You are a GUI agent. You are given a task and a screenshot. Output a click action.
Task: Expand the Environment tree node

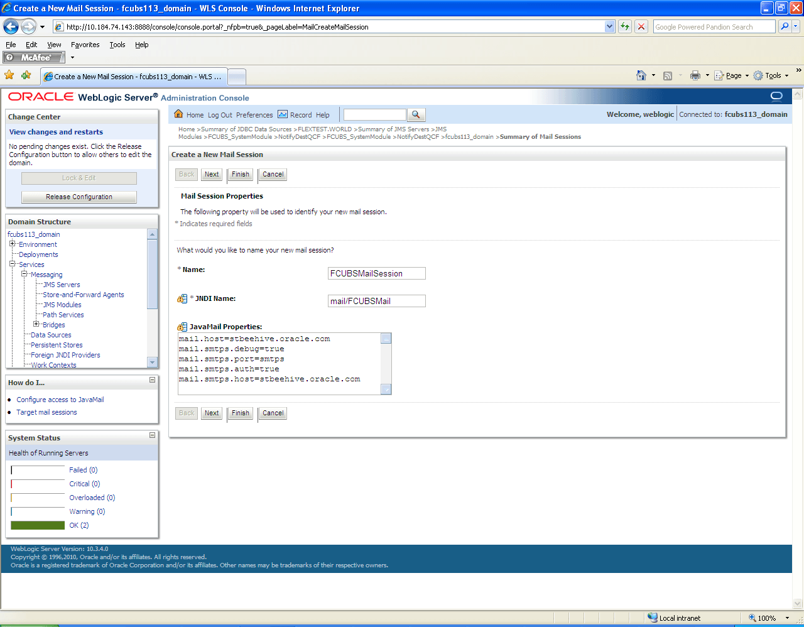[12, 244]
